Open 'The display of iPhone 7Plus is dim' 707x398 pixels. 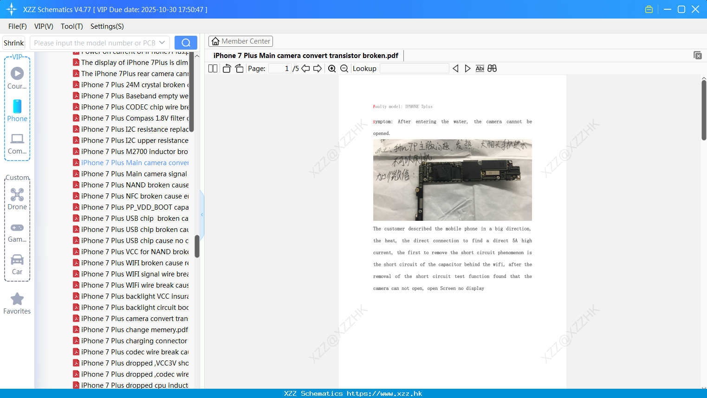[135, 63]
